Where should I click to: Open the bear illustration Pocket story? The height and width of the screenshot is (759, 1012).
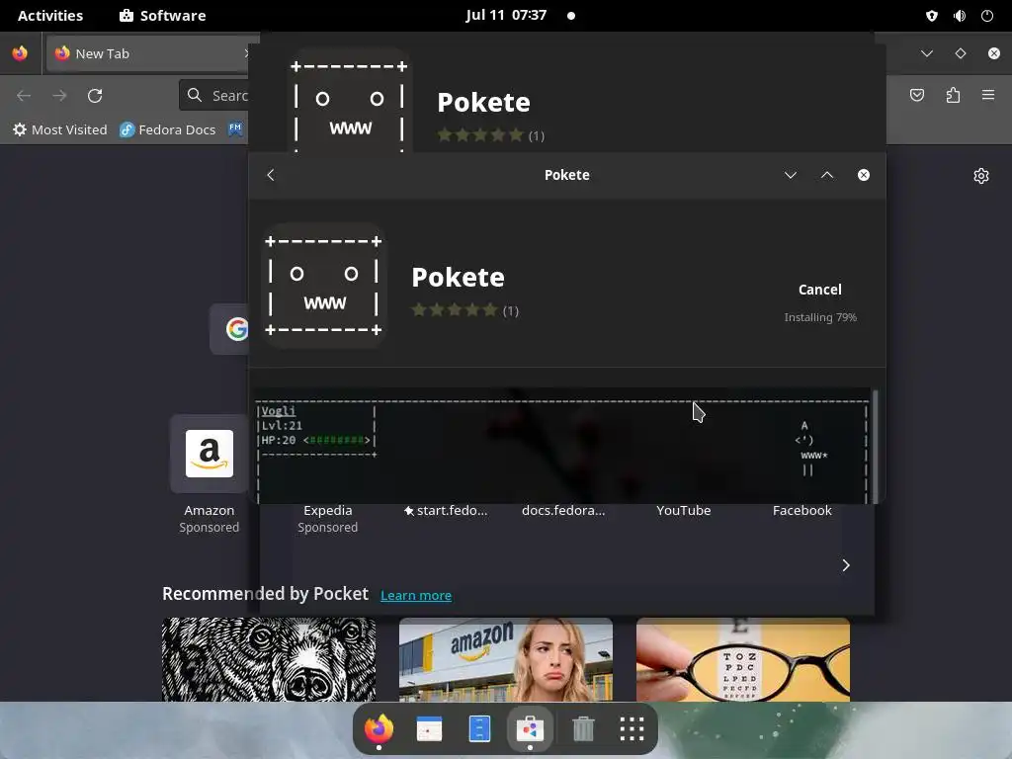269,659
